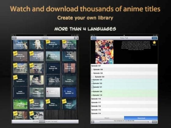Select Episode 114 in the list

point(124,113)
